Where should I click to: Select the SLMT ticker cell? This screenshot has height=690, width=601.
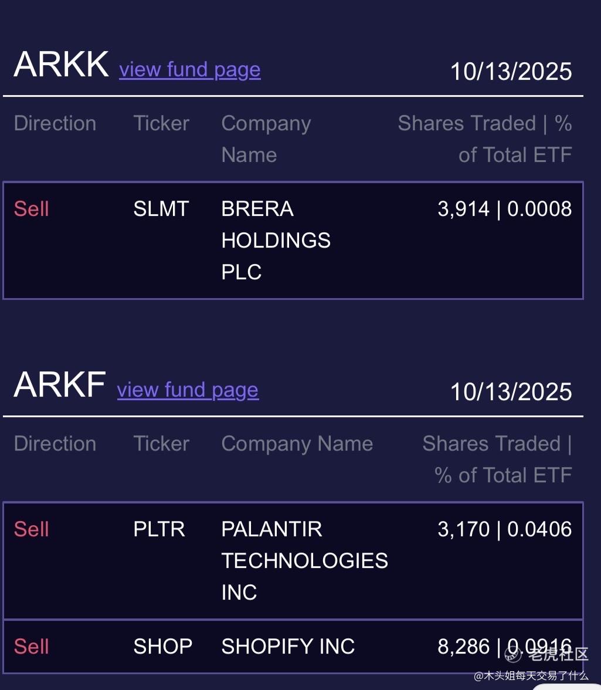coord(161,209)
